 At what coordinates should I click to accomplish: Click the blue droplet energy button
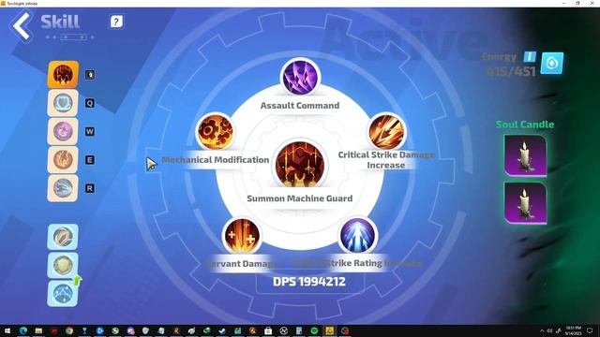coord(552,63)
